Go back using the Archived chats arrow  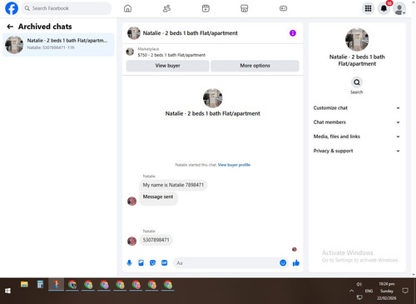(x=10, y=27)
